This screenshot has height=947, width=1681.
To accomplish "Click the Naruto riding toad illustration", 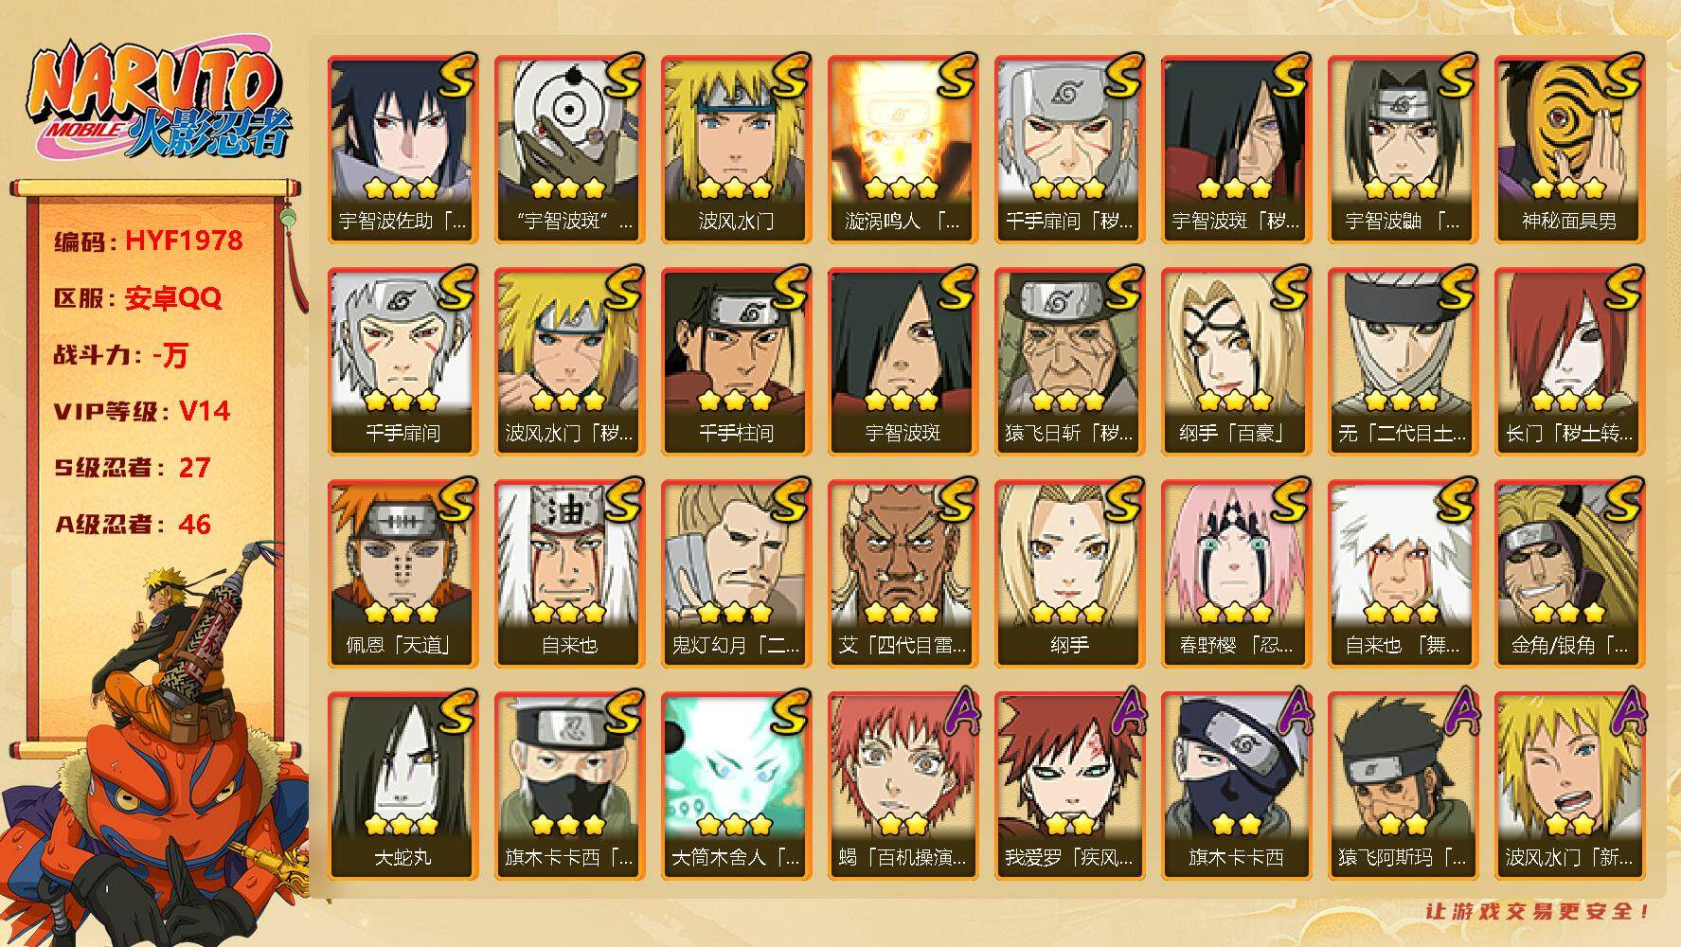I will pos(156,743).
